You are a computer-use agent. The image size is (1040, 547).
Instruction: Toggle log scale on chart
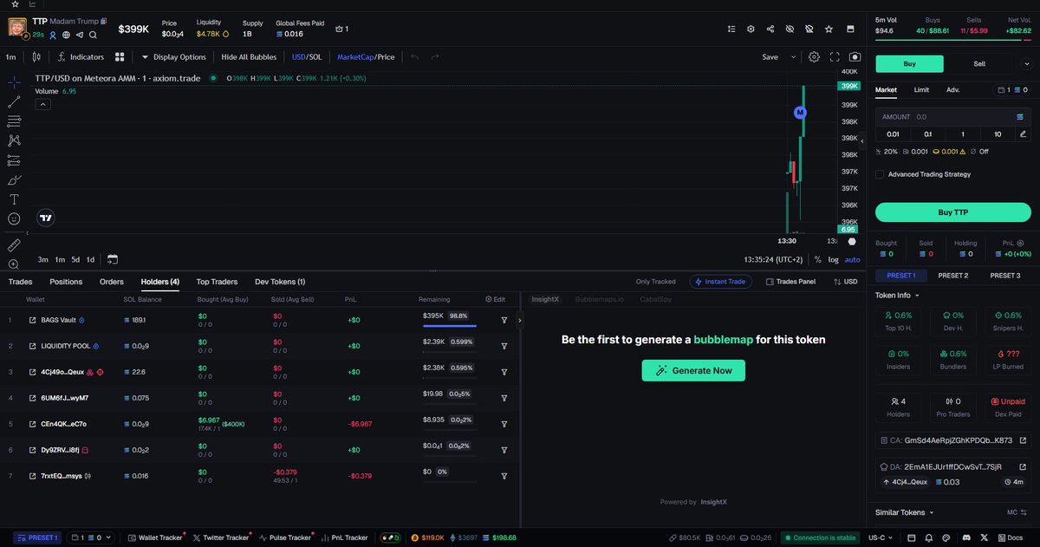point(833,259)
